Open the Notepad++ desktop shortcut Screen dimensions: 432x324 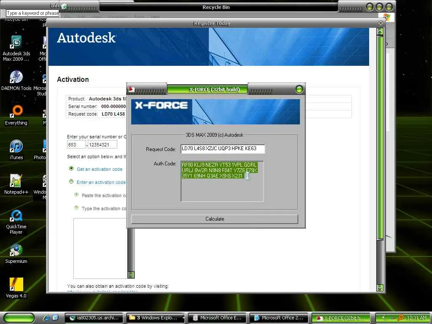click(16, 184)
